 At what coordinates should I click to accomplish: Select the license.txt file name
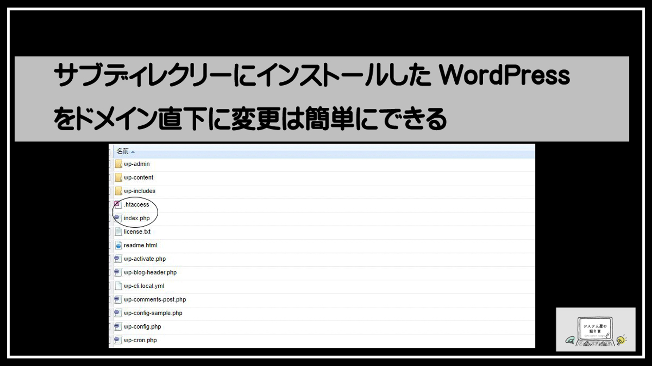tap(137, 232)
